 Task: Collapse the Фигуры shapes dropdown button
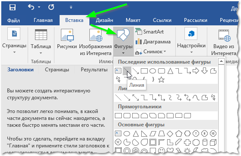tap(123, 41)
